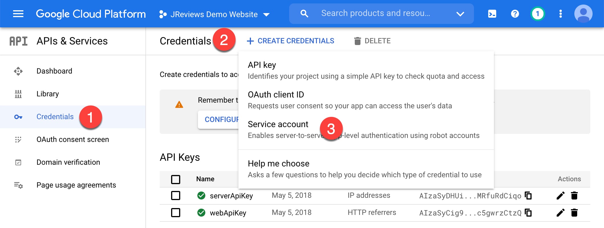Click the user account avatar
Viewport: 604px width, 228px height.
click(583, 14)
